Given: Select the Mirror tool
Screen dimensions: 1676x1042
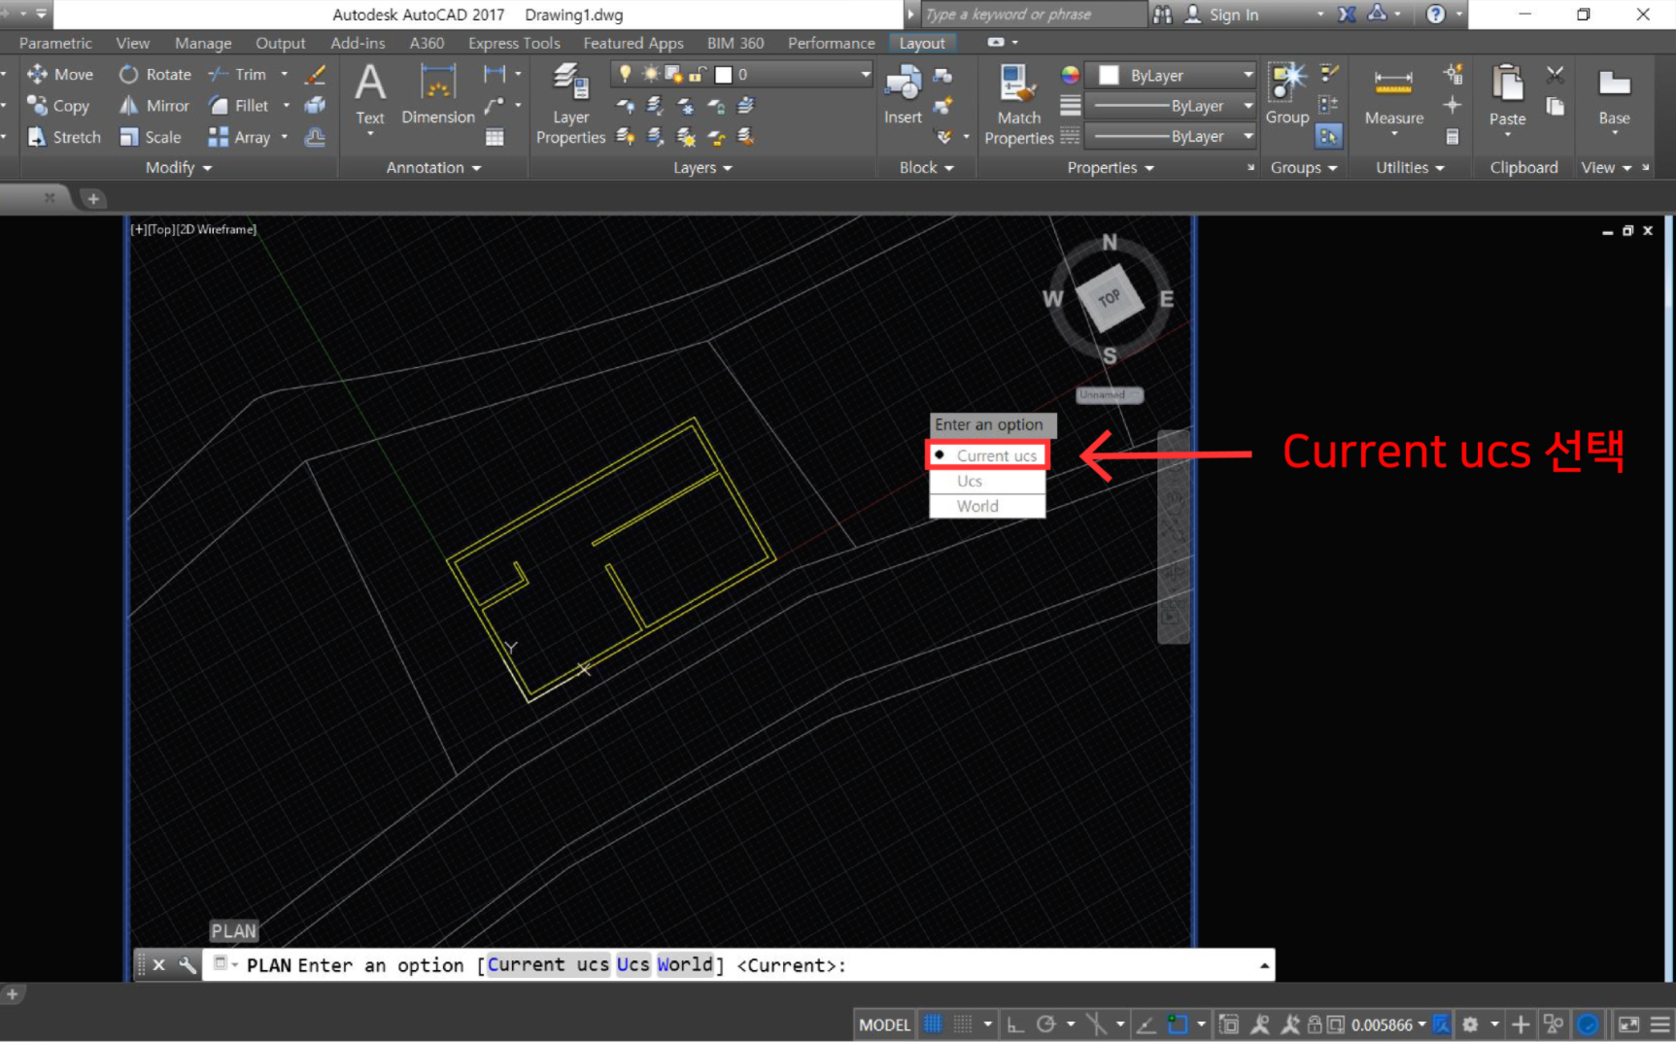Looking at the screenshot, I should point(154,105).
